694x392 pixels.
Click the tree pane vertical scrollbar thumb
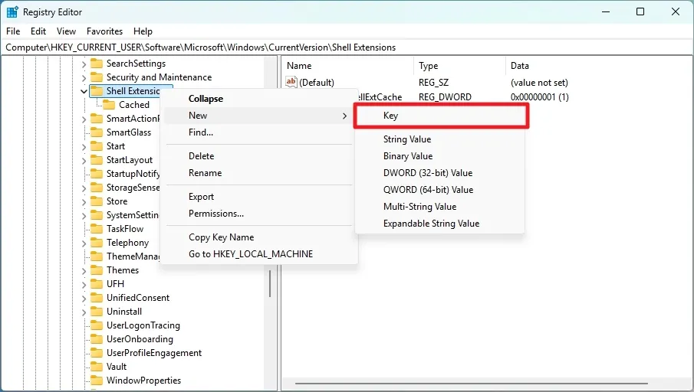click(x=269, y=283)
